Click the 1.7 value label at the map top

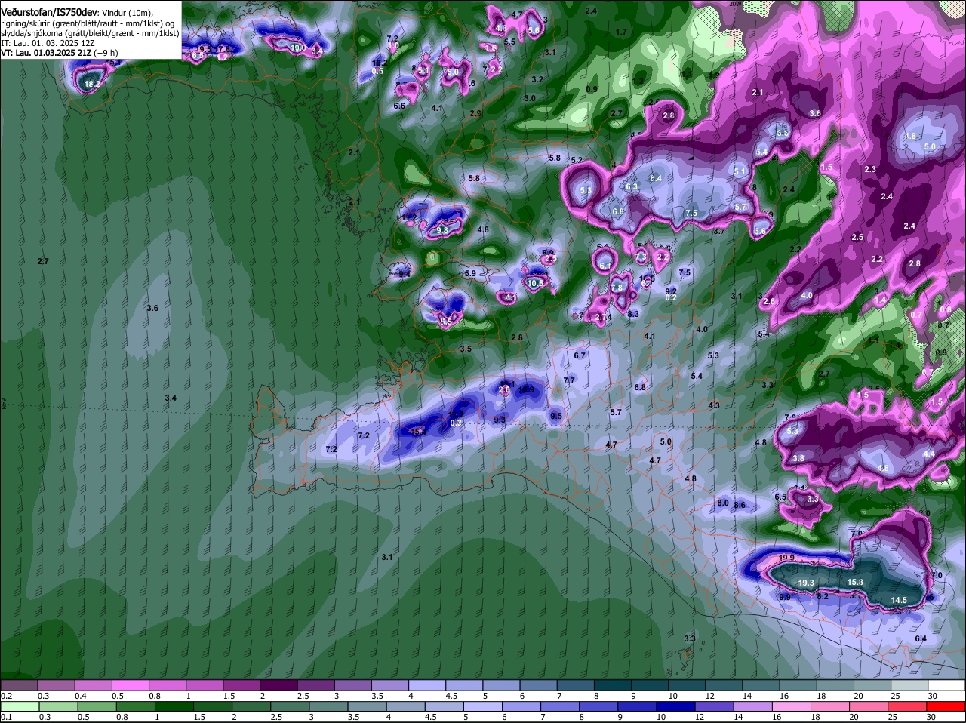tap(621, 32)
